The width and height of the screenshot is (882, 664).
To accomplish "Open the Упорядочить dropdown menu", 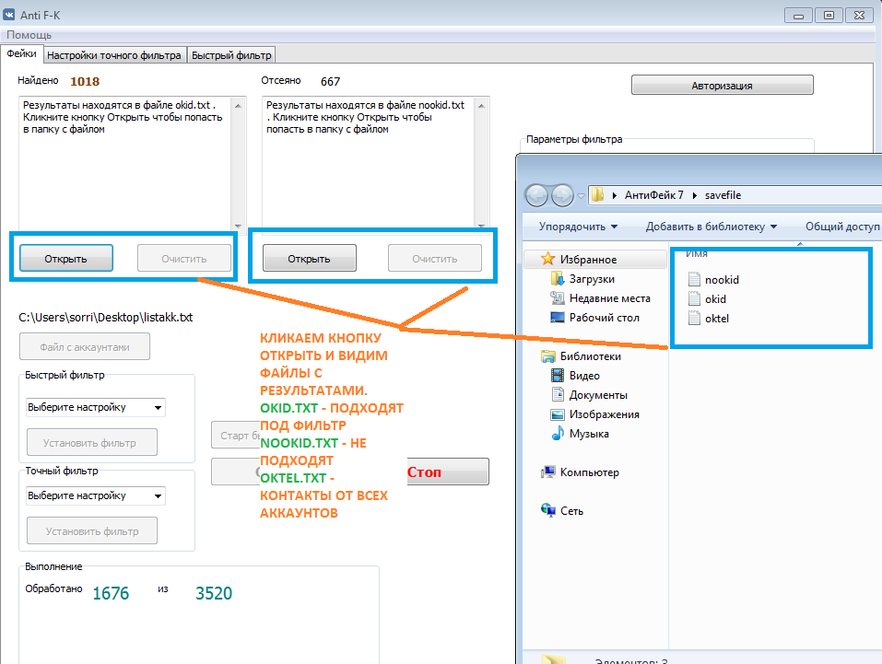I will pyautogui.click(x=578, y=227).
